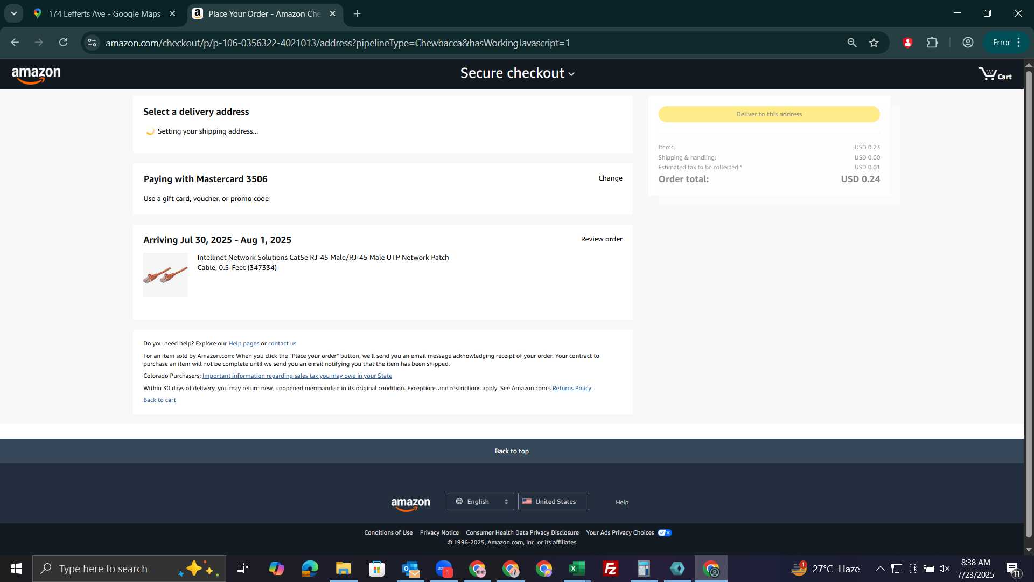Viewport: 1034px width, 582px height.
Task: Open Use a gift card, voucher, or promo code
Action: 206,199
